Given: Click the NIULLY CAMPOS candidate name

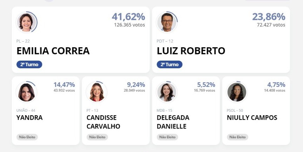Looking at the screenshot, I should (x=252, y=118).
